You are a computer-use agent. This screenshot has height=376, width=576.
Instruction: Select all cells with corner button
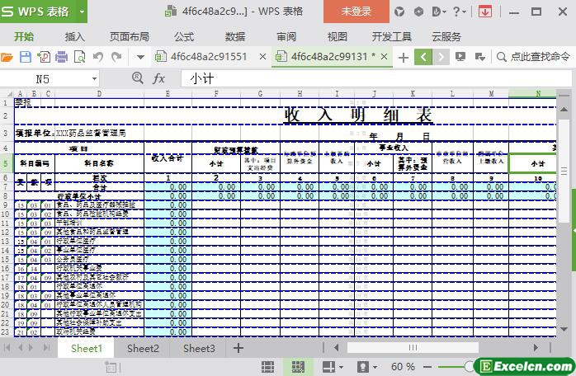(x=9, y=94)
